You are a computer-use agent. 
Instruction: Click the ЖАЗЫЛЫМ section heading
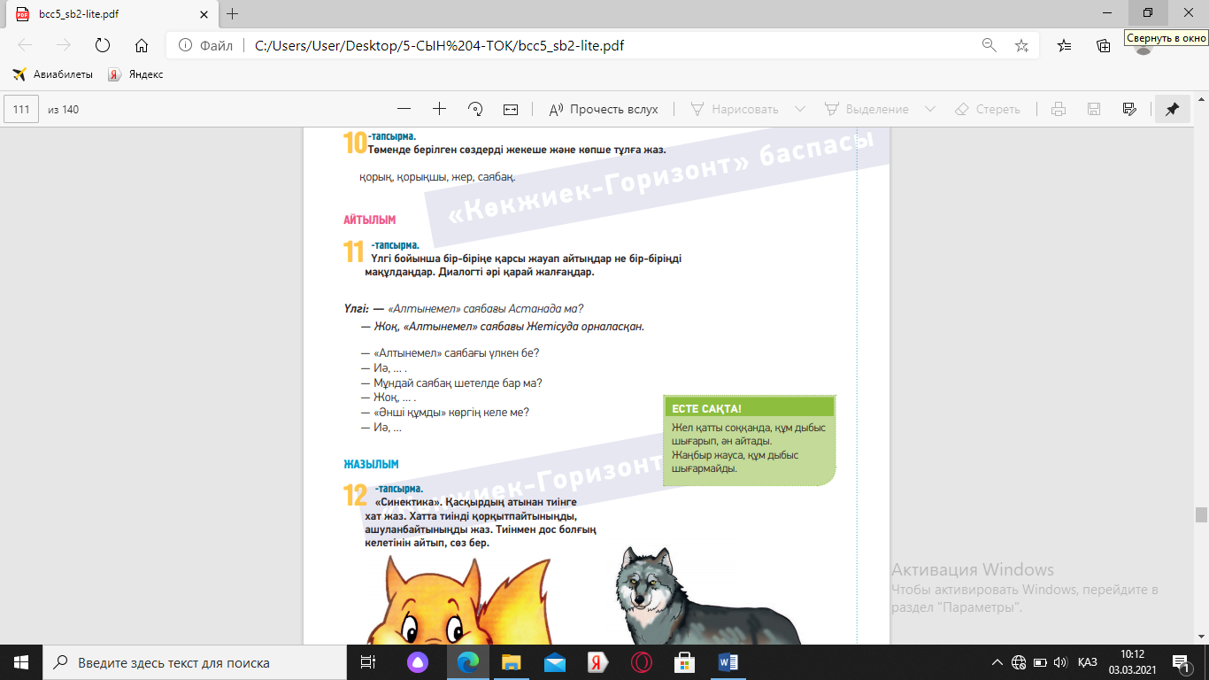tap(372, 464)
